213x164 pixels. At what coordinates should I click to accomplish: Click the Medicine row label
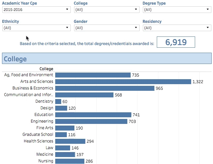click(x=45, y=154)
